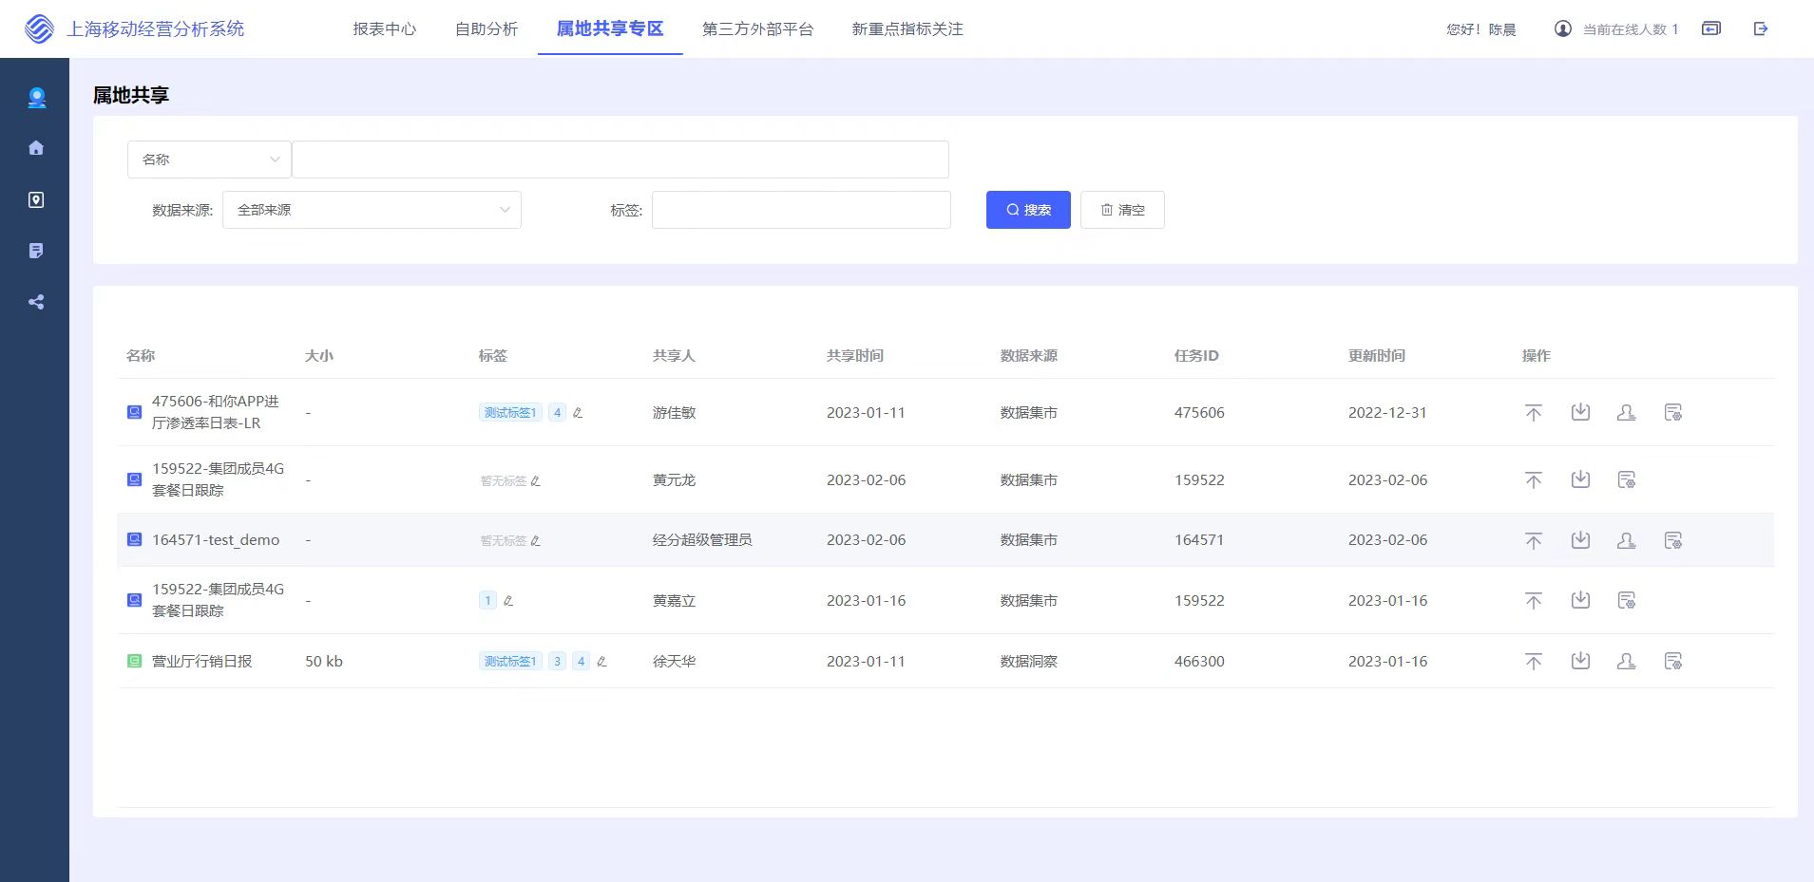Pin 475606-和你APP row to top
This screenshot has width=1814, height=882.
point(1534,412)
